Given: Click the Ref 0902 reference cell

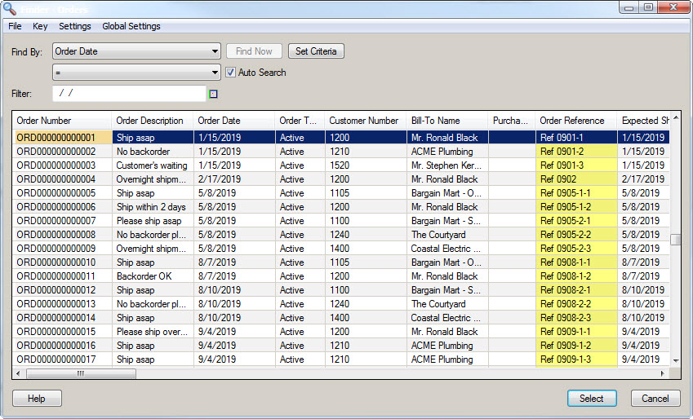Looking at the screenshot, I should click(576, 179).
